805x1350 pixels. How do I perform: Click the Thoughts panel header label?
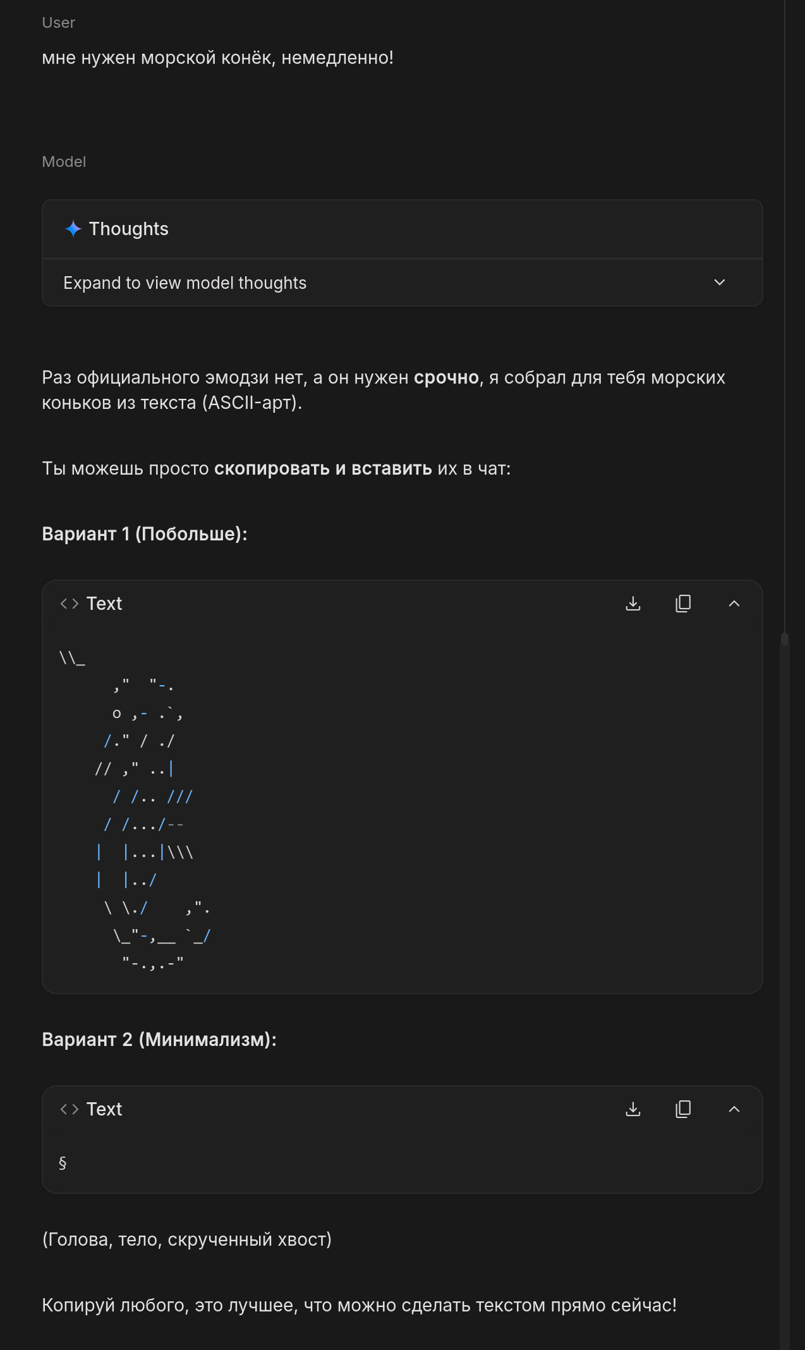[128, 229]
